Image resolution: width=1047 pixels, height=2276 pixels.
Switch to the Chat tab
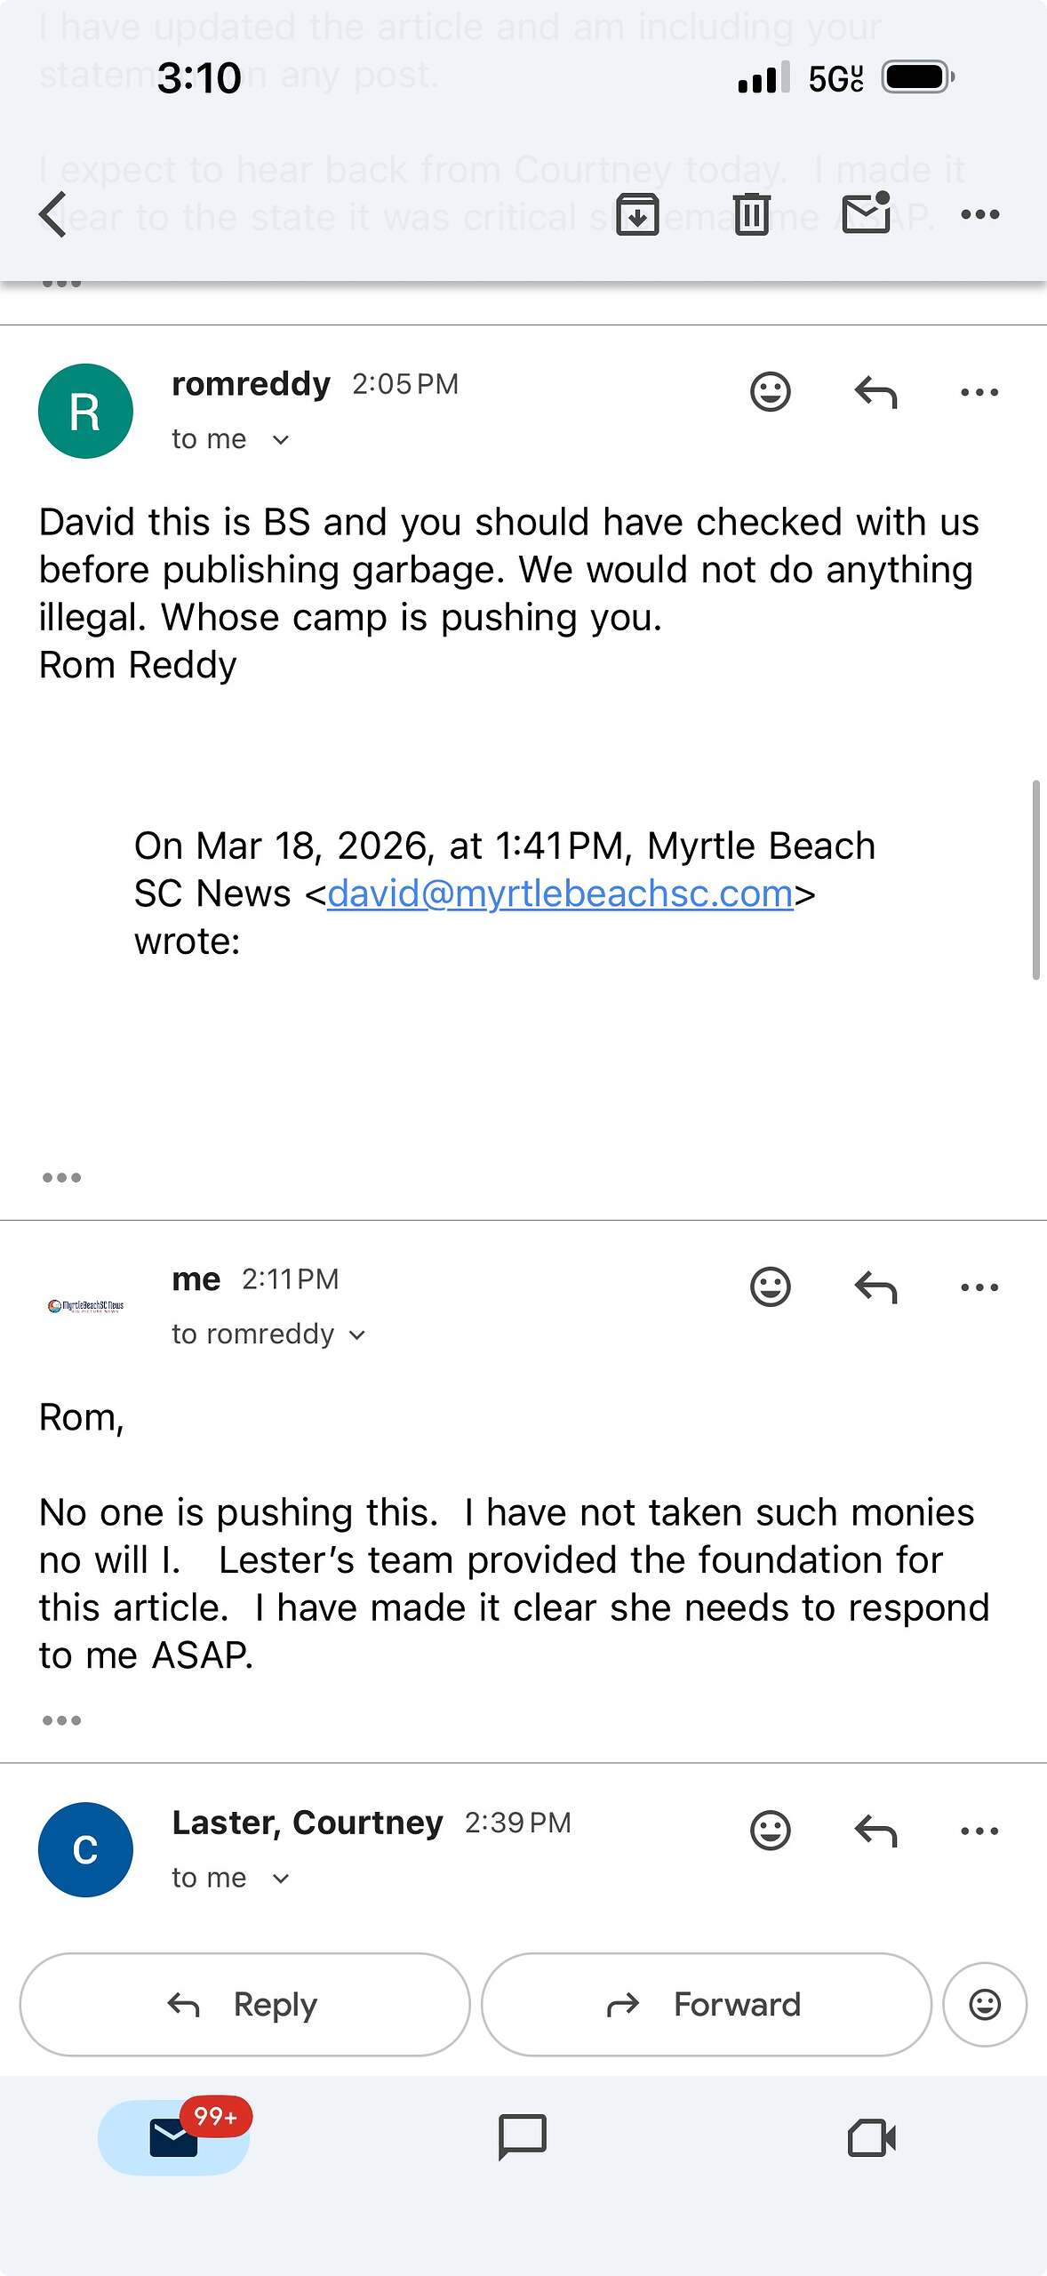point(523,2137)
